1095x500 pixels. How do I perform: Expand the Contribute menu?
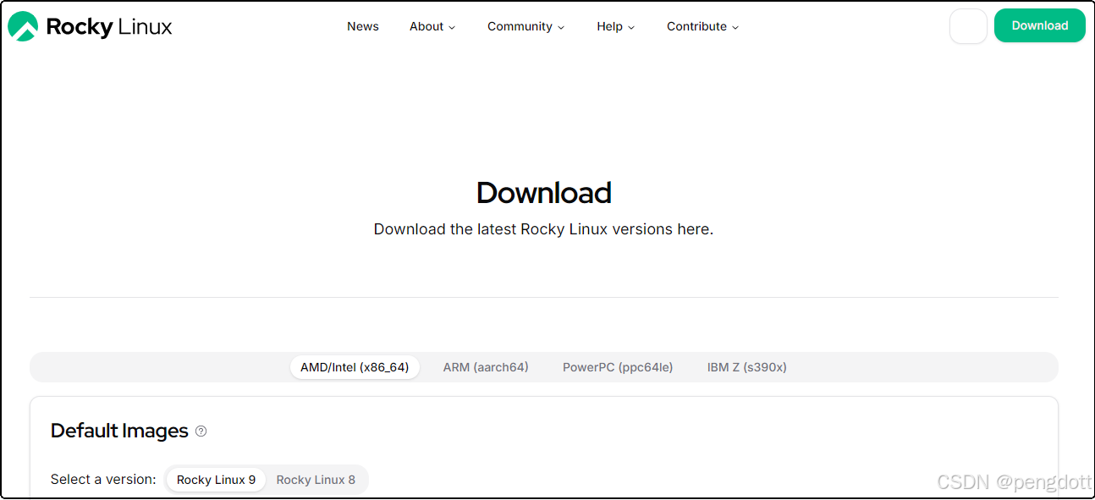(702, 26)
